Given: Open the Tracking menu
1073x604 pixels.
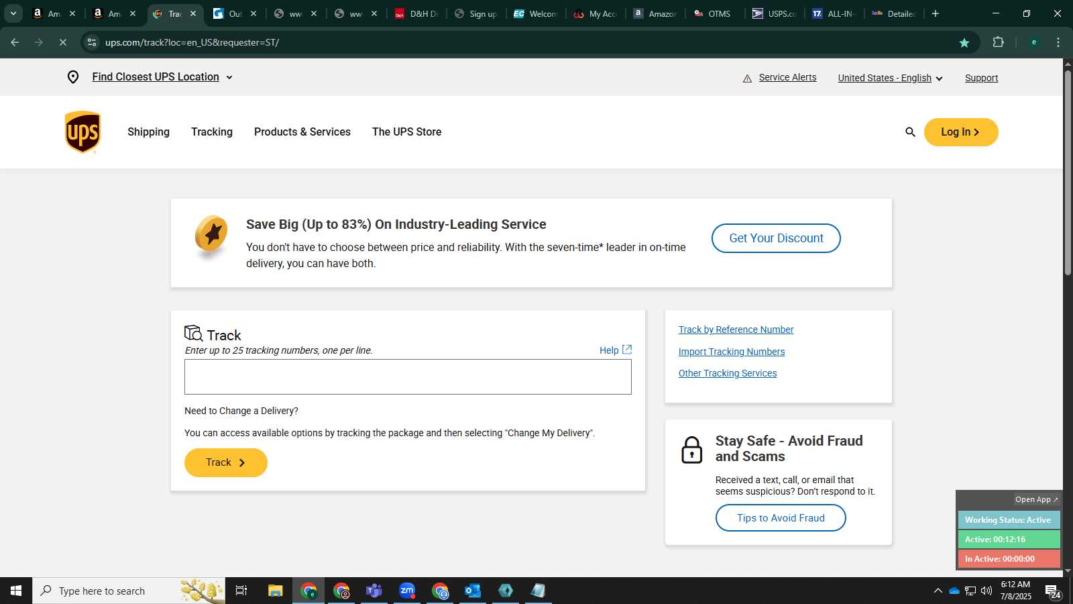Looking at the screenshot, I should pyautogui.click(x=212, y=132).
